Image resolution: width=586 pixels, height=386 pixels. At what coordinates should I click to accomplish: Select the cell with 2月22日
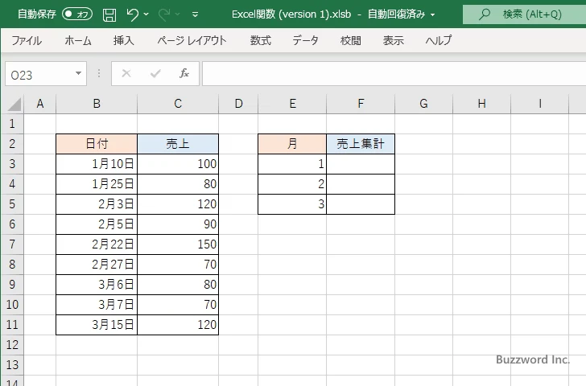(x=97, y=244)
